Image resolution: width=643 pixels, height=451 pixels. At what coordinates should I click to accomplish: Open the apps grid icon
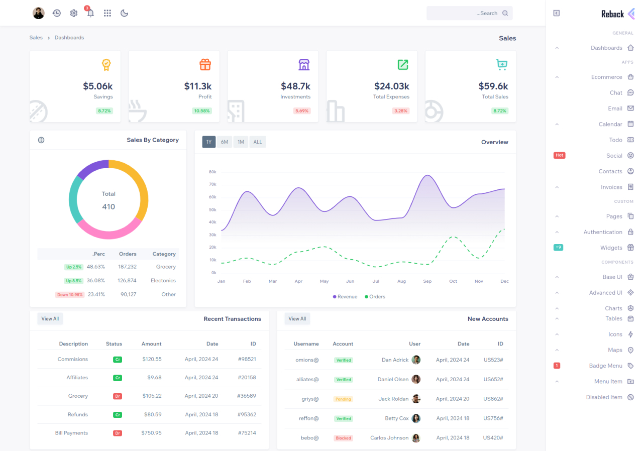(x=108, y=13)
